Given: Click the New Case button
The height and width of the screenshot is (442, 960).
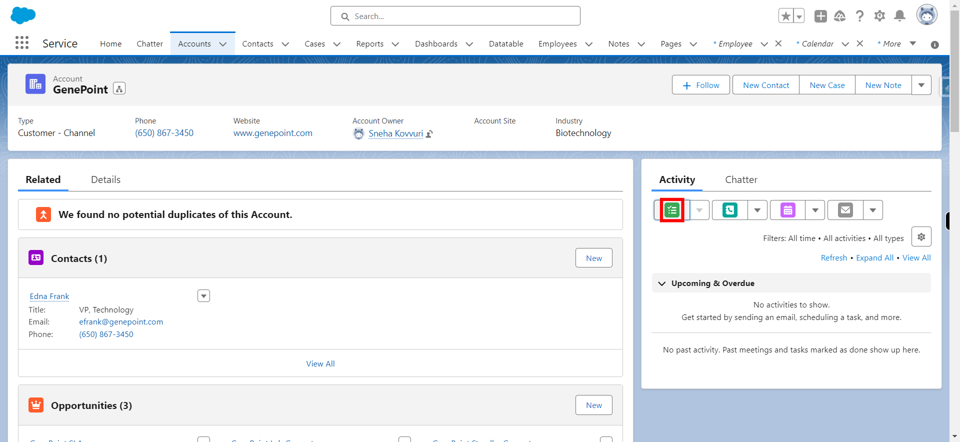Looking at the screenshot, I should (x=827, y=85).
